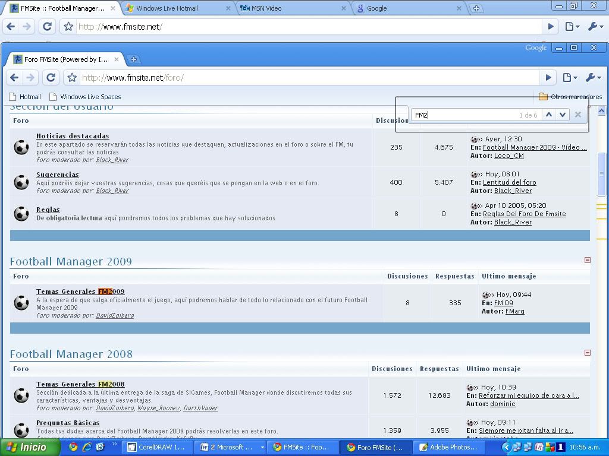The image size is (609, 456).
Task: View moderator DavidZoiberg under FM2009 forum
Action: pyautogui.click(x=115, y=315)
